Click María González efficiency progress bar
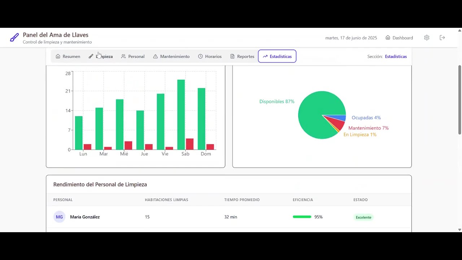 click(302, 217)
